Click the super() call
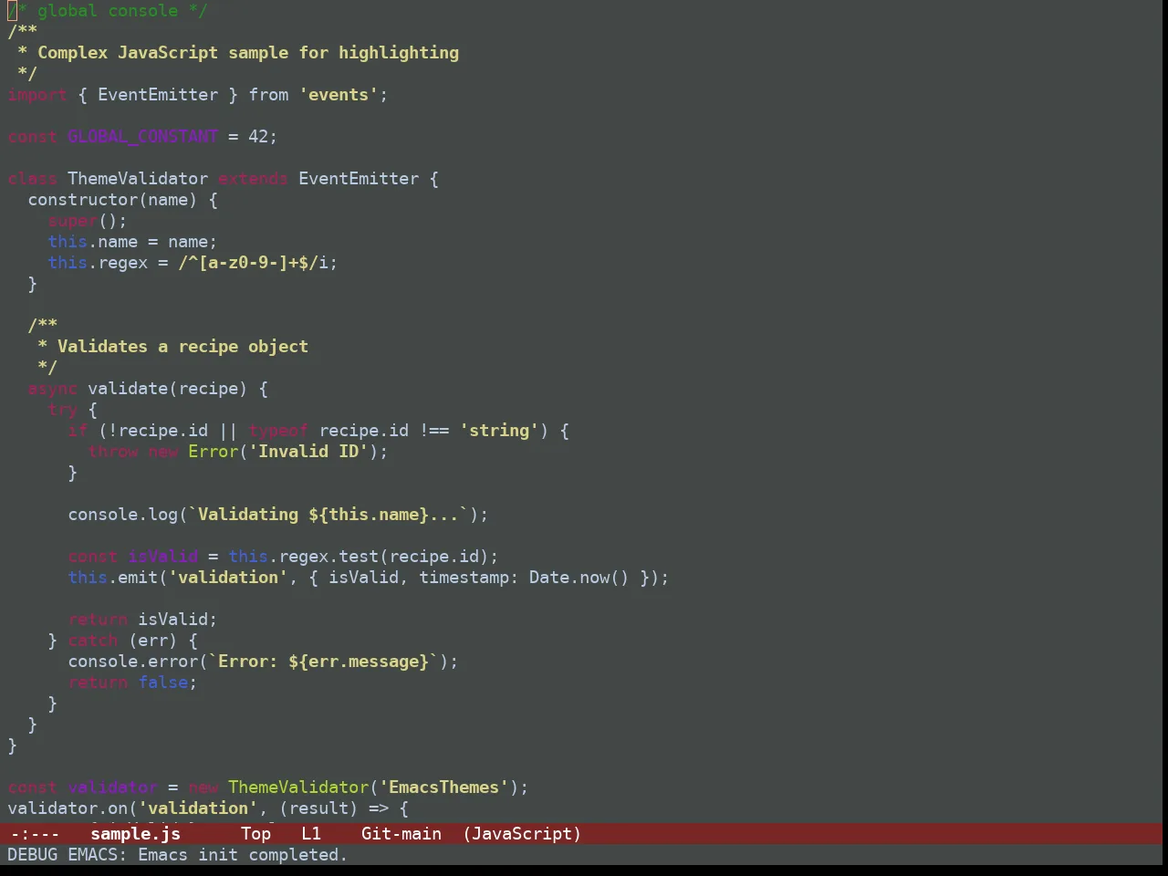Viewport: 1168px width, 876px height. pyautogui.click(x=82, y=221)
